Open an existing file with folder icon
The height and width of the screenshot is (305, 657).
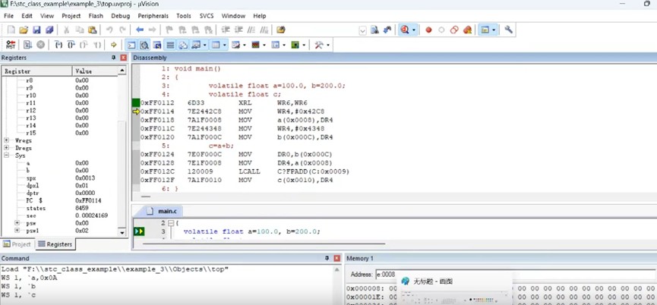pyautogui.click(x=24, y=30)
